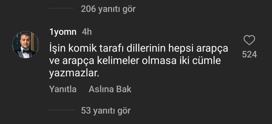Image resolution: width=272 pixels, height=124 pixels.
Task: Click the number 53 in replies link
Action: click(86, 110)
